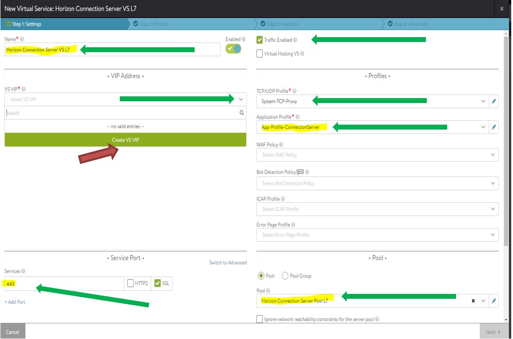
Task: Click the Next button
Action: 494,332
